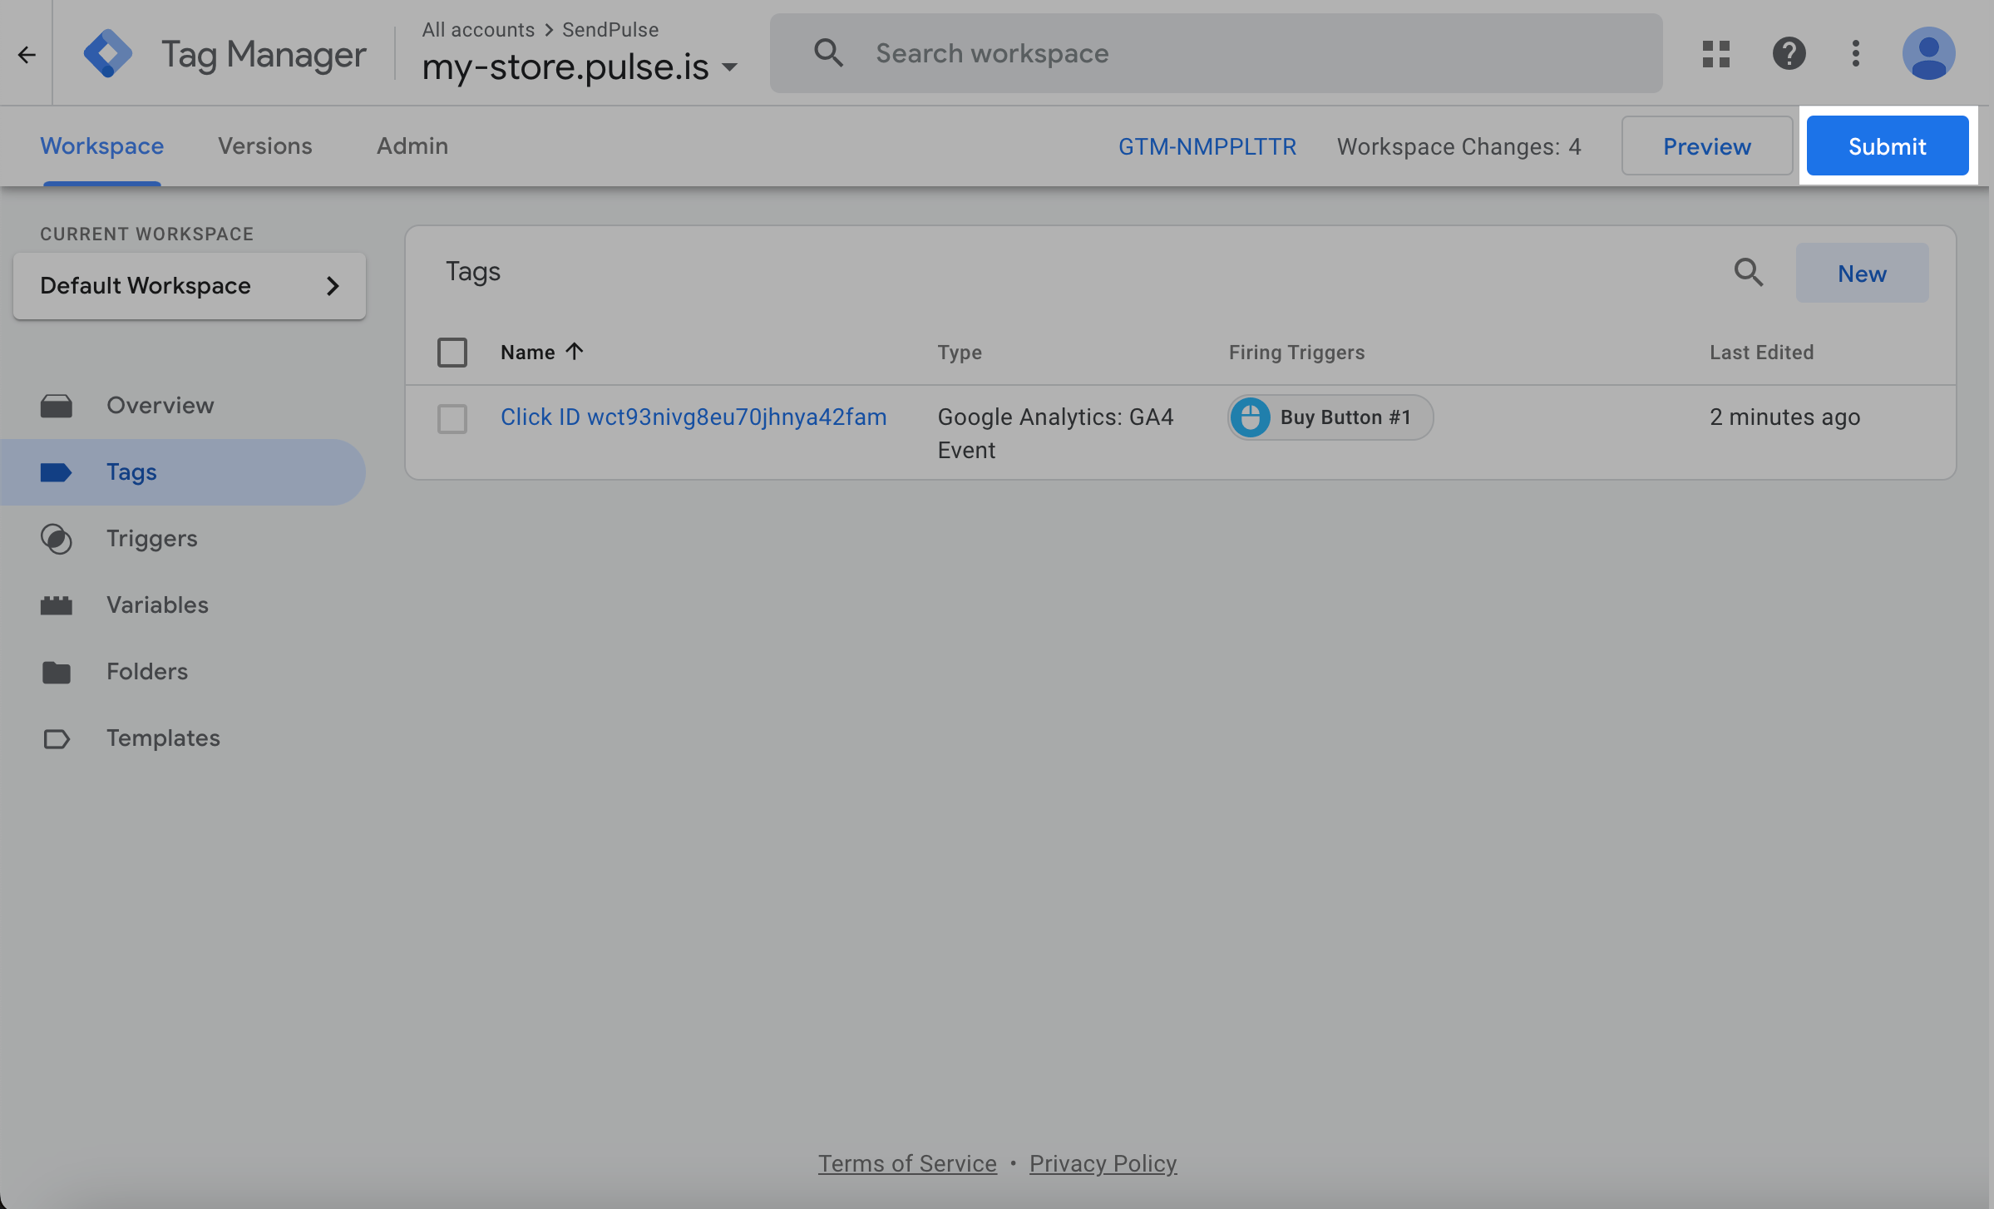Toggle the select-all checkbox in header

pyautogui.click(x=452, y=353)
